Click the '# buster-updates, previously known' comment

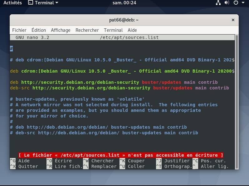click(x=77, y=99)
